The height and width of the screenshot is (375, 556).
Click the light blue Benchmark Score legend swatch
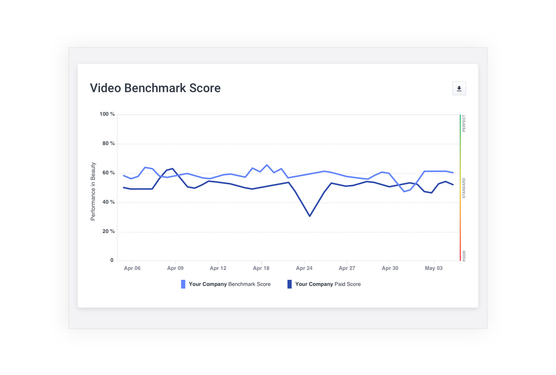pyautogui.click(x=183, y=284)
